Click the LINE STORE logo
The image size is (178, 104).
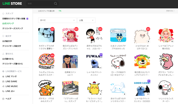[12, 4]
